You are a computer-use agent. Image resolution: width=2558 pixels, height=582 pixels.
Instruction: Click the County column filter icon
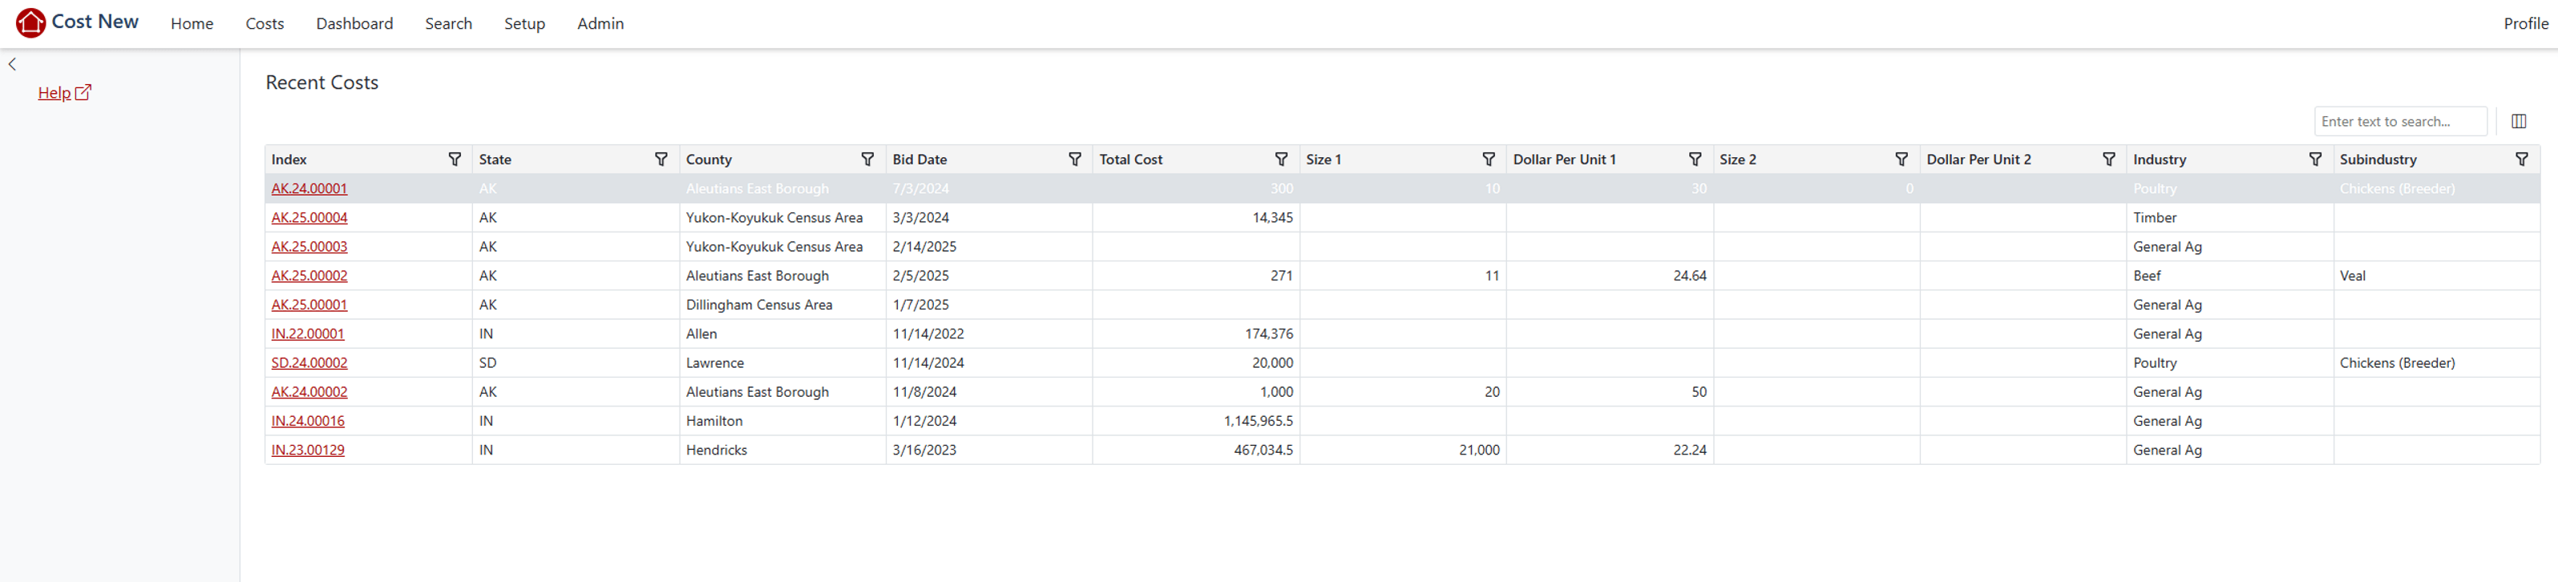tap(867, 159)
